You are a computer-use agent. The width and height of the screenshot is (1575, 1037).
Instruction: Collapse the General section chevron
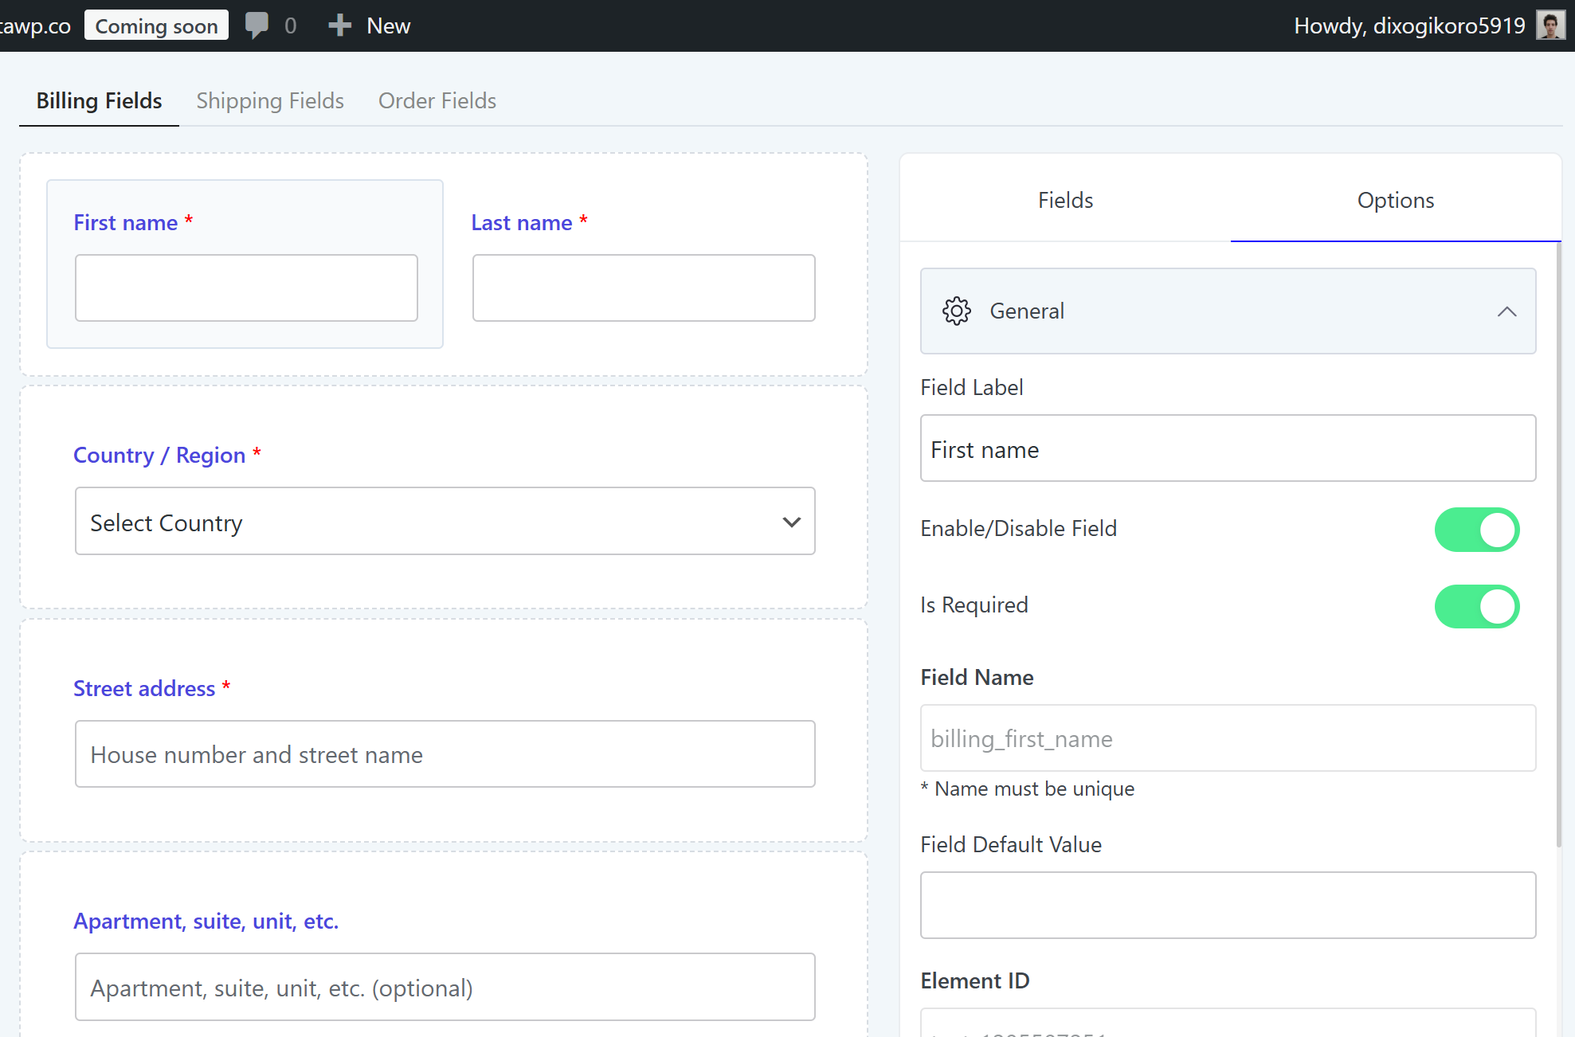click(1506, 311)
